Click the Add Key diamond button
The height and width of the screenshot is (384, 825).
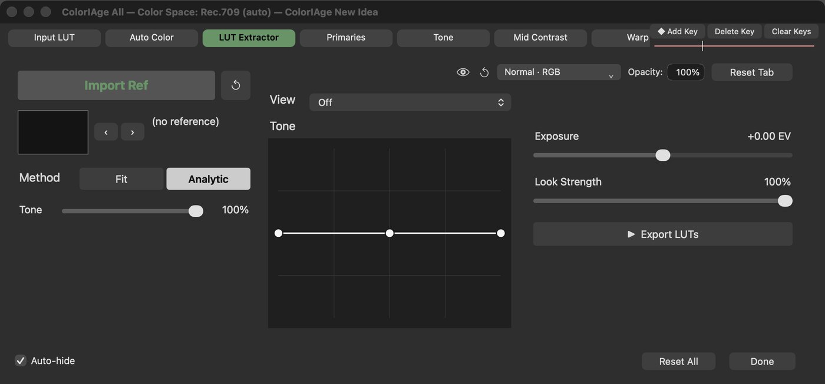click(678, 32)
